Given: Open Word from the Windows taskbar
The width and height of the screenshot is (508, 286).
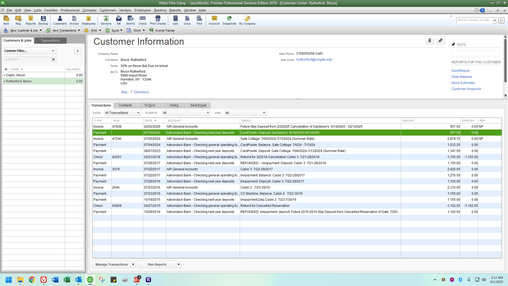Looking at the screenshot, I should tap(55, 280).
